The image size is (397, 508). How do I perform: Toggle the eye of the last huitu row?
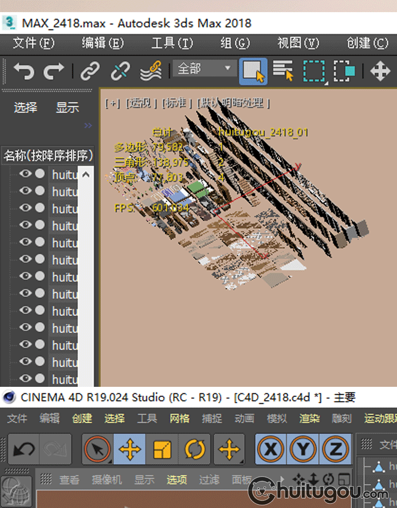coord(25,378)
